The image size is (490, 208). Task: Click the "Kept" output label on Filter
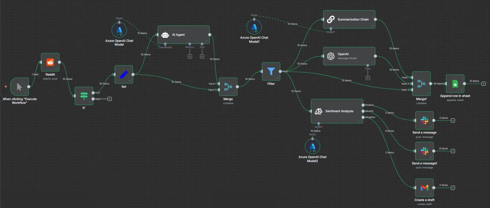coord(285,71)
